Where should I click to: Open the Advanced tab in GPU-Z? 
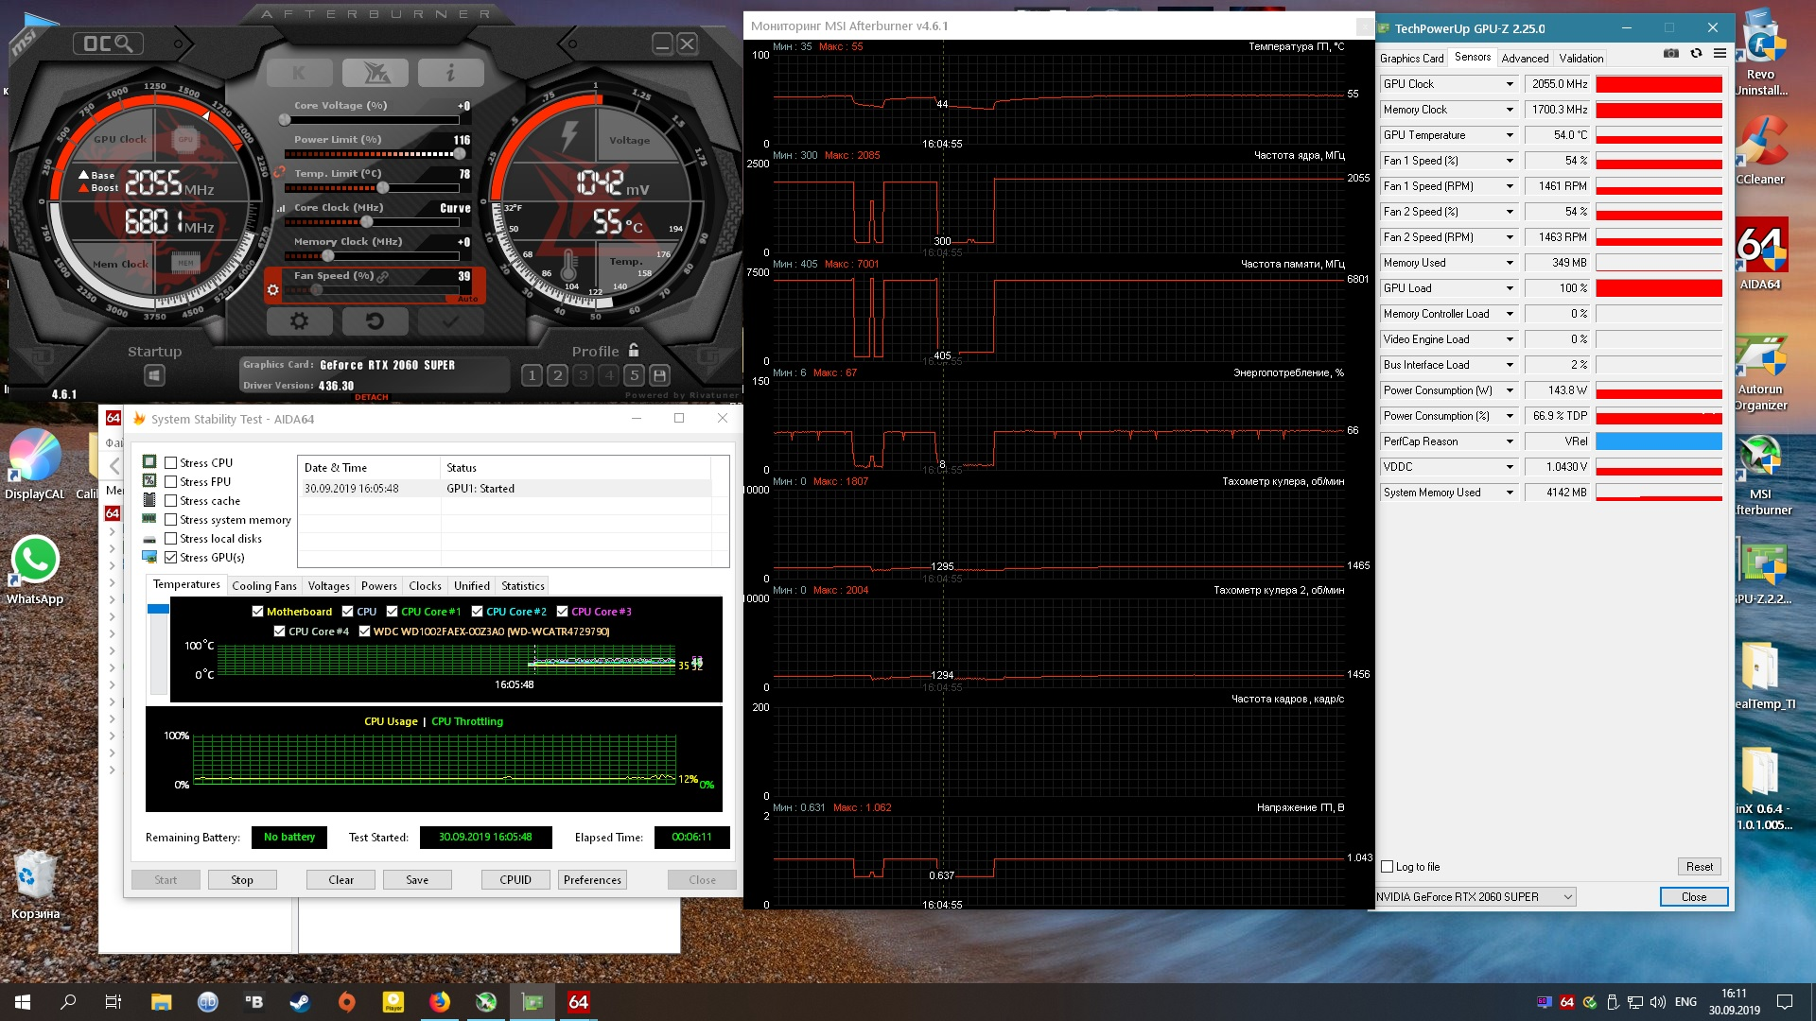1525,59
